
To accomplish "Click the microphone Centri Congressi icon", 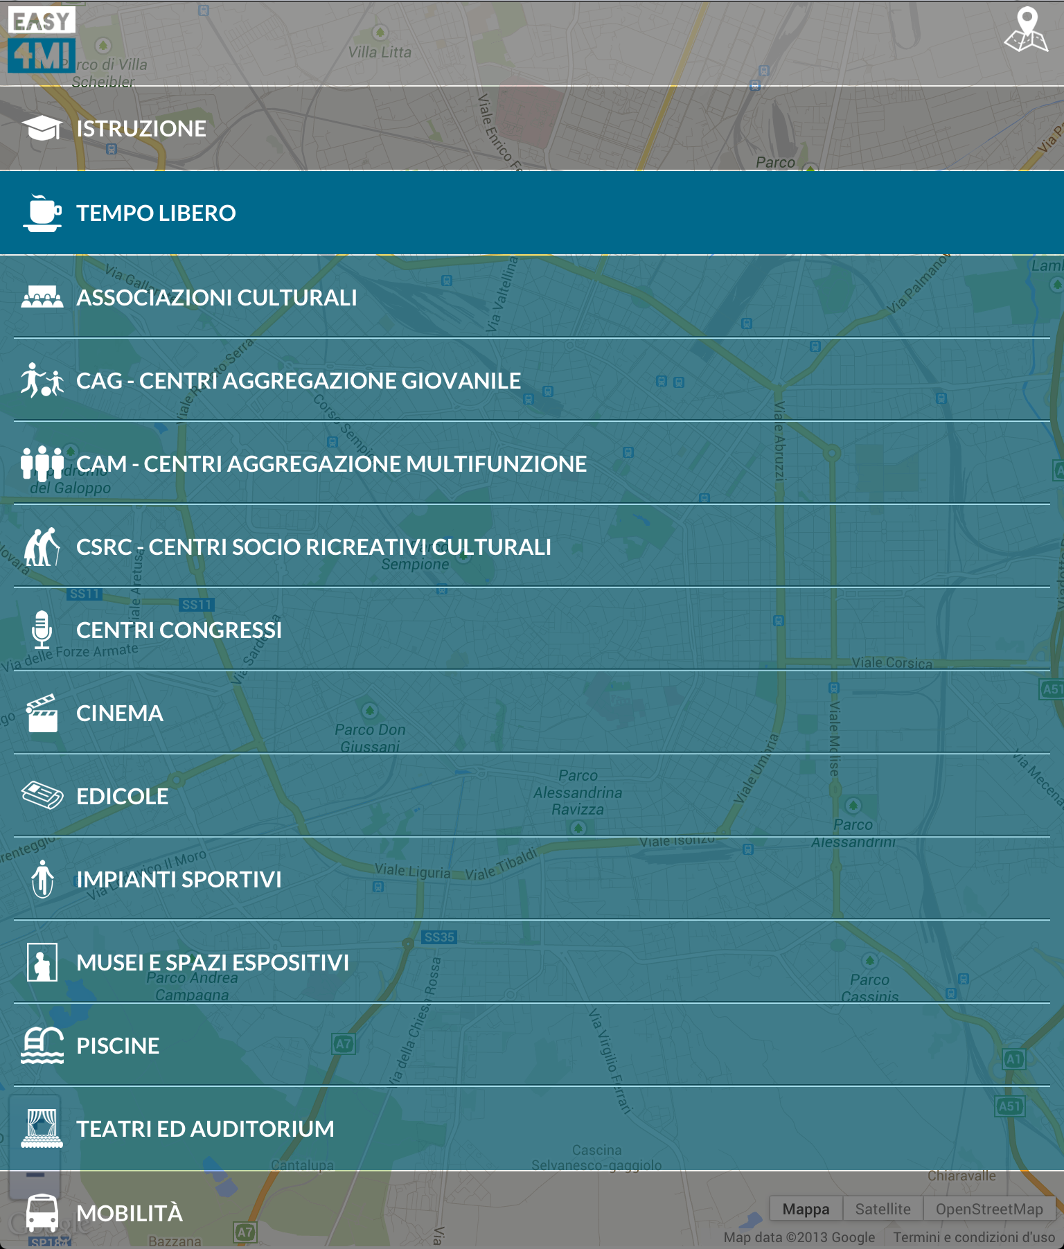I will 42,630.
